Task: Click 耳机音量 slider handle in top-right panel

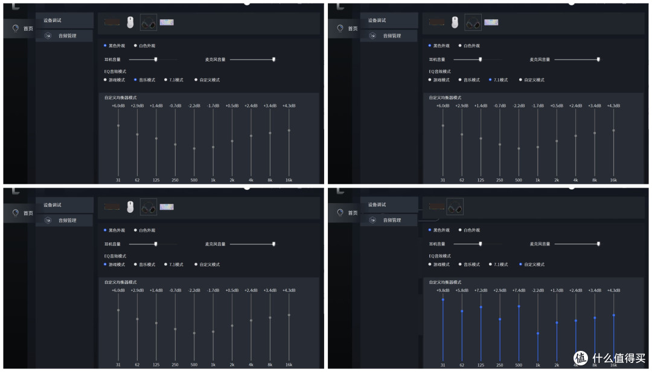Action: point(481,59)
